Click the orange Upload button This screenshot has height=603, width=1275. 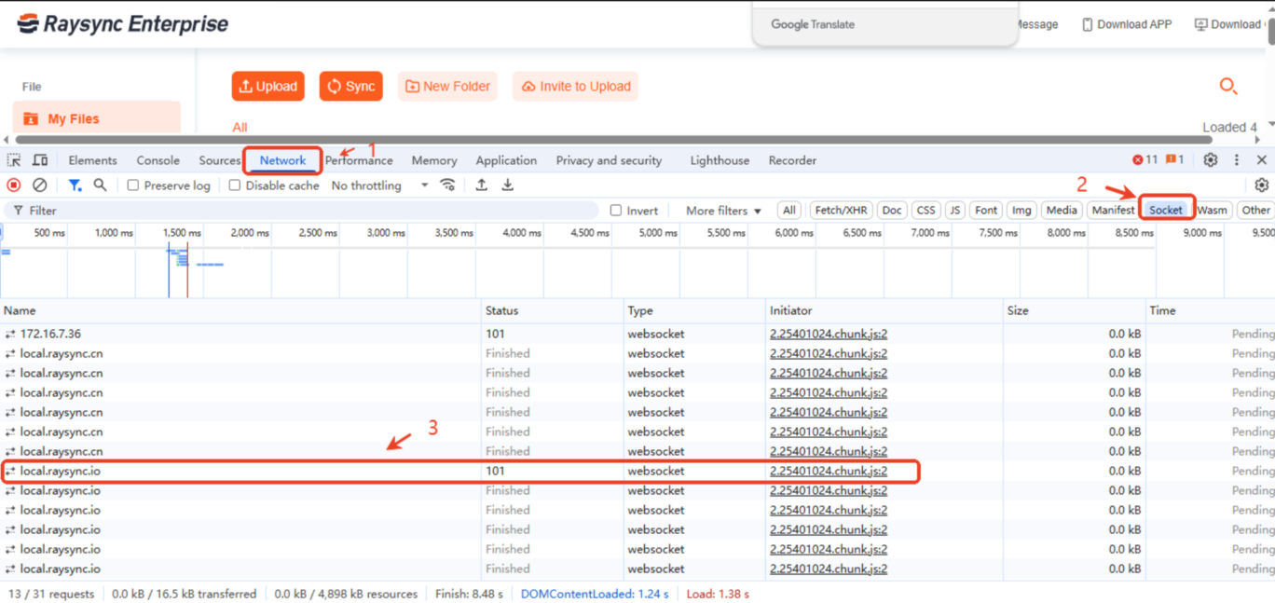[x=268, y=87]
